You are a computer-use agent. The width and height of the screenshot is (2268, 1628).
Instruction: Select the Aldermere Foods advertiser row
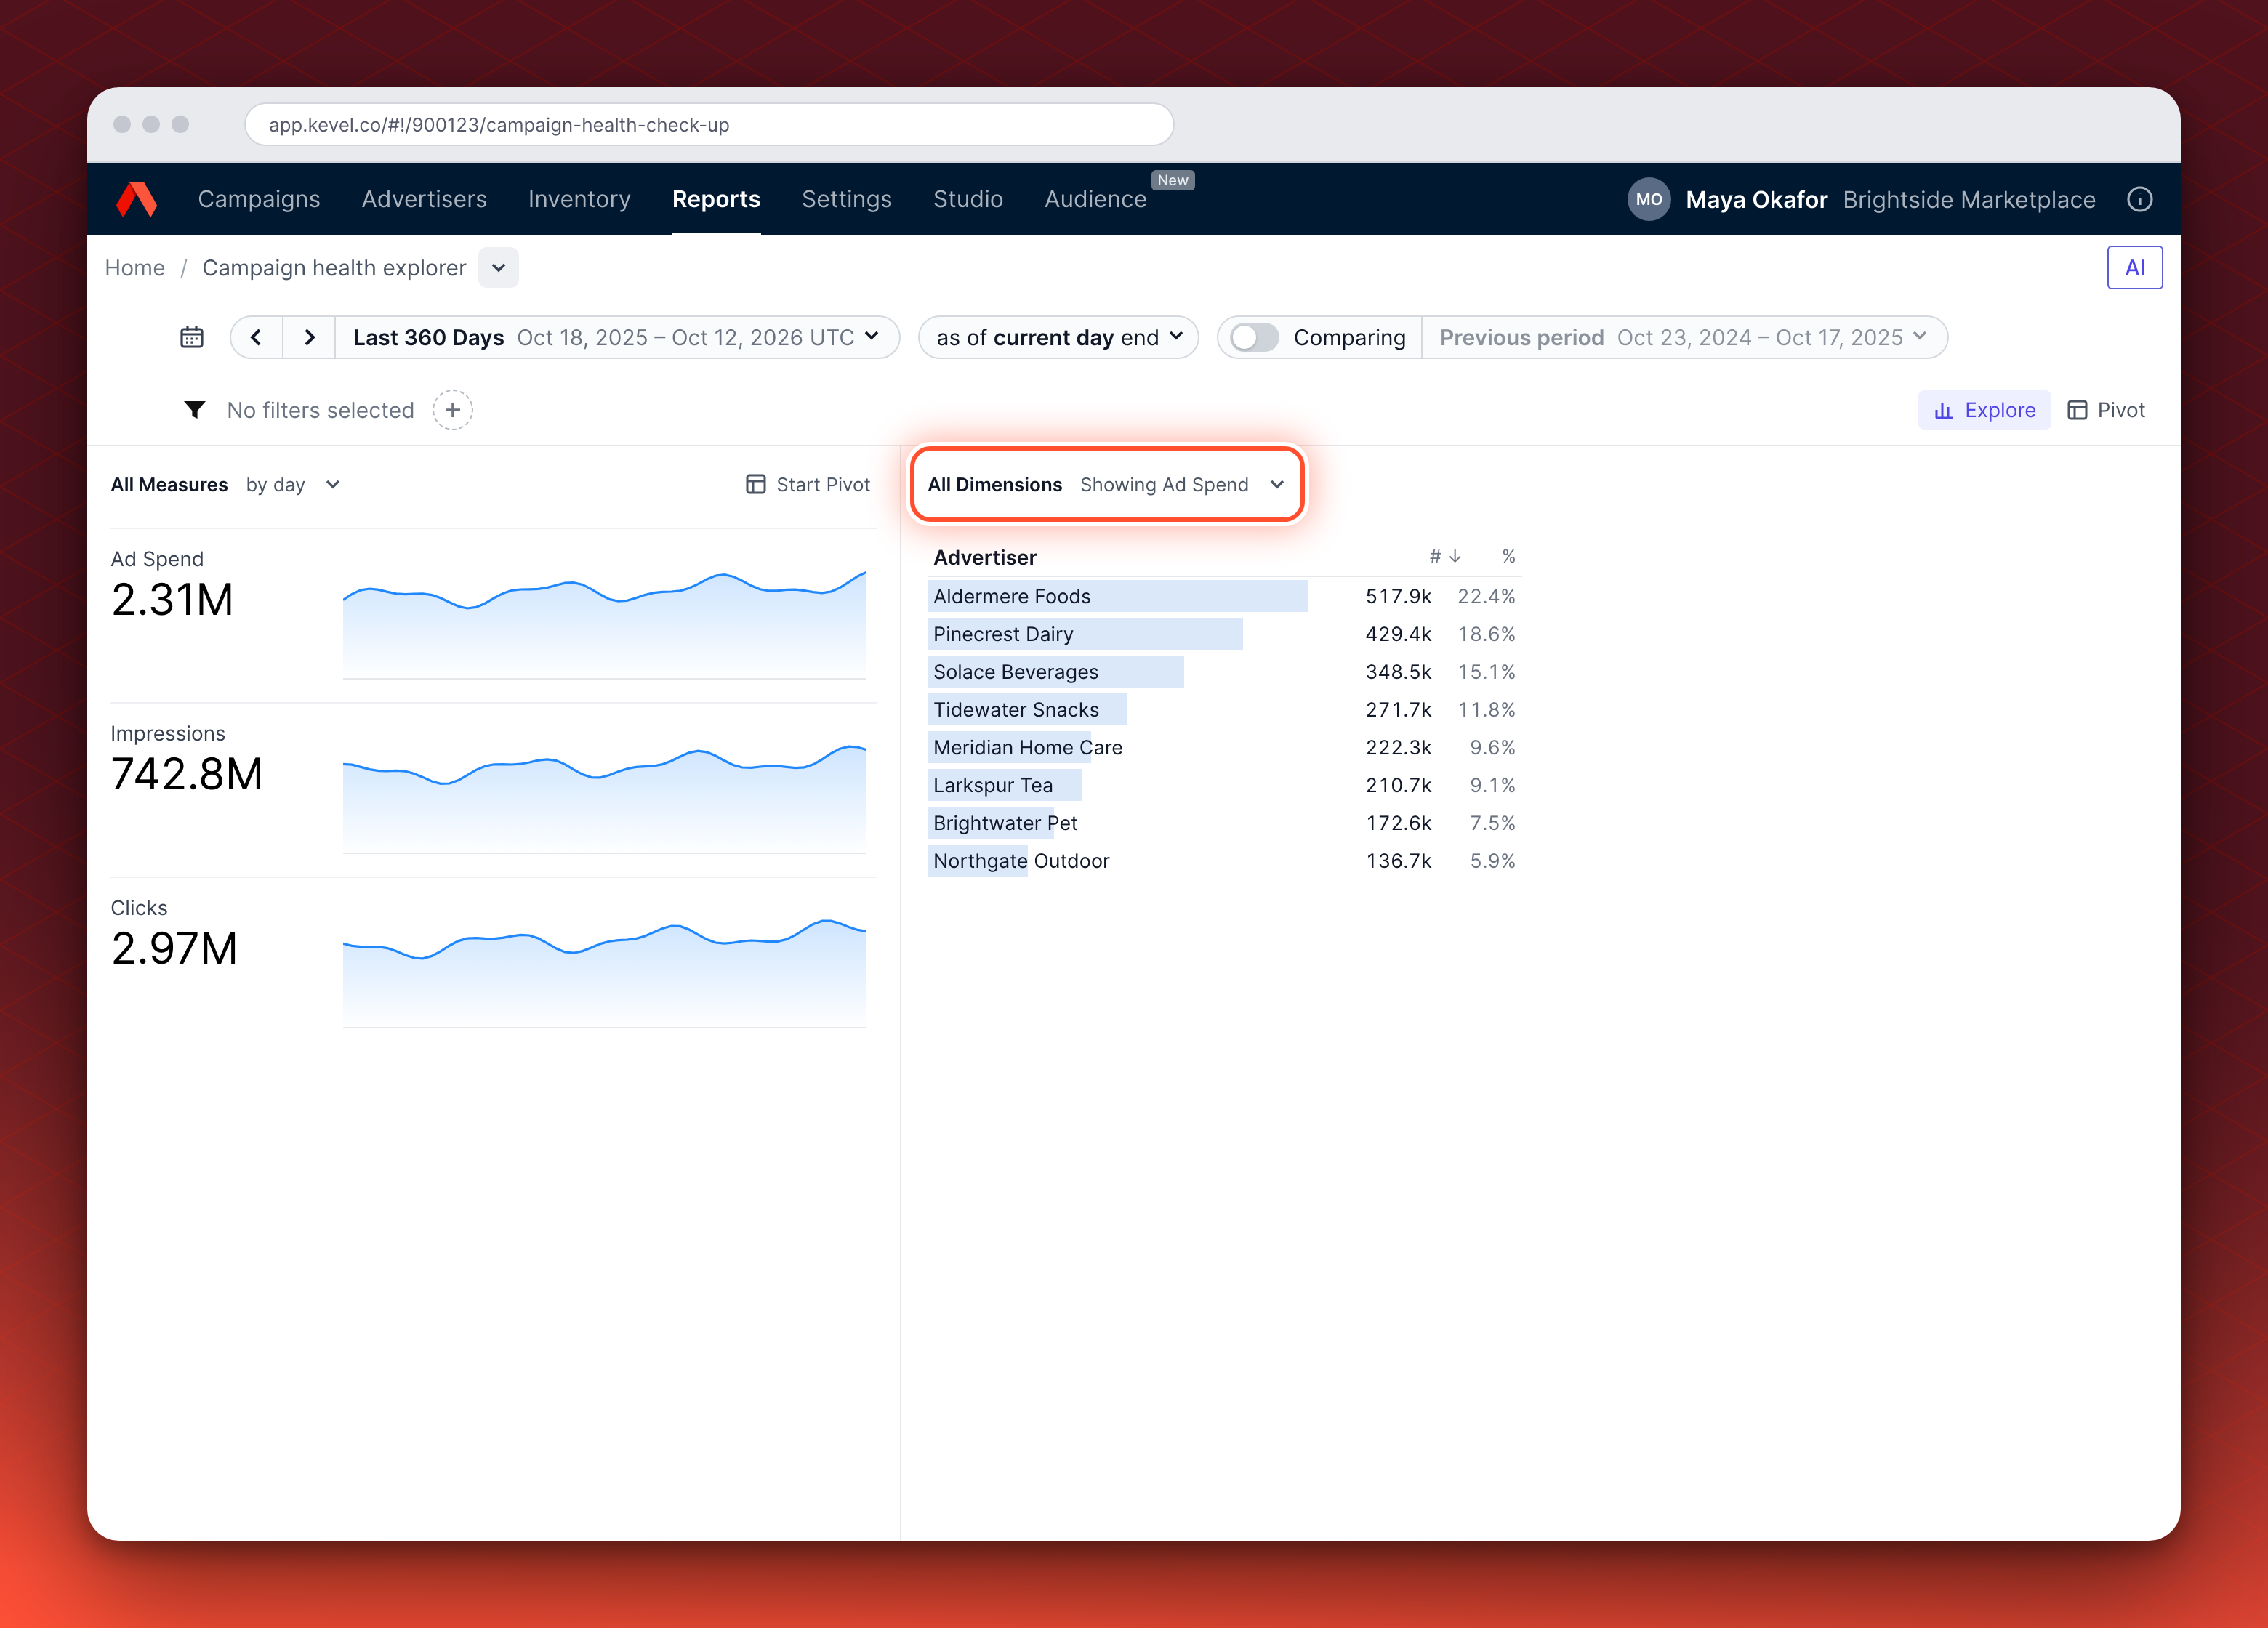[1224, 597]
